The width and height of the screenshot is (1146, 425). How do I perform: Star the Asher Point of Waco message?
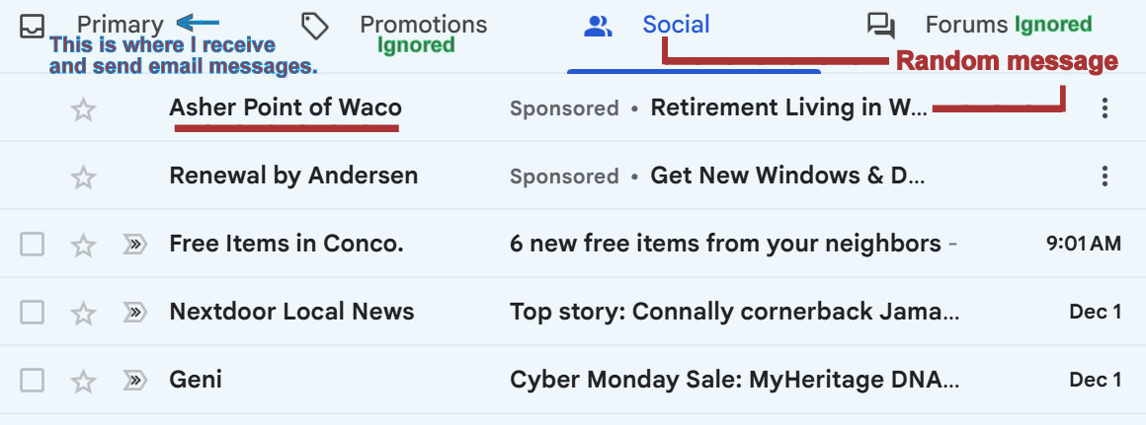coord(84,109)
